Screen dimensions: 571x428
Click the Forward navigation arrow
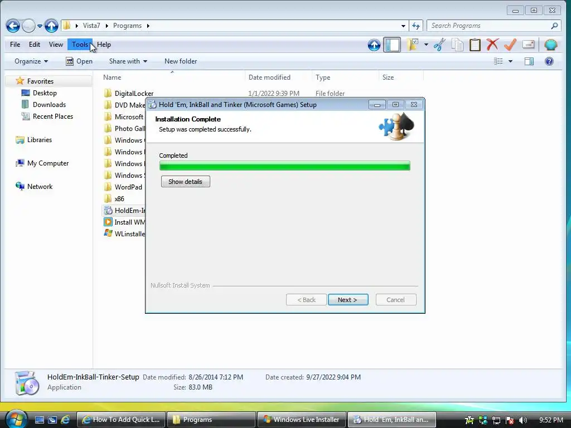tap(28, 26)
